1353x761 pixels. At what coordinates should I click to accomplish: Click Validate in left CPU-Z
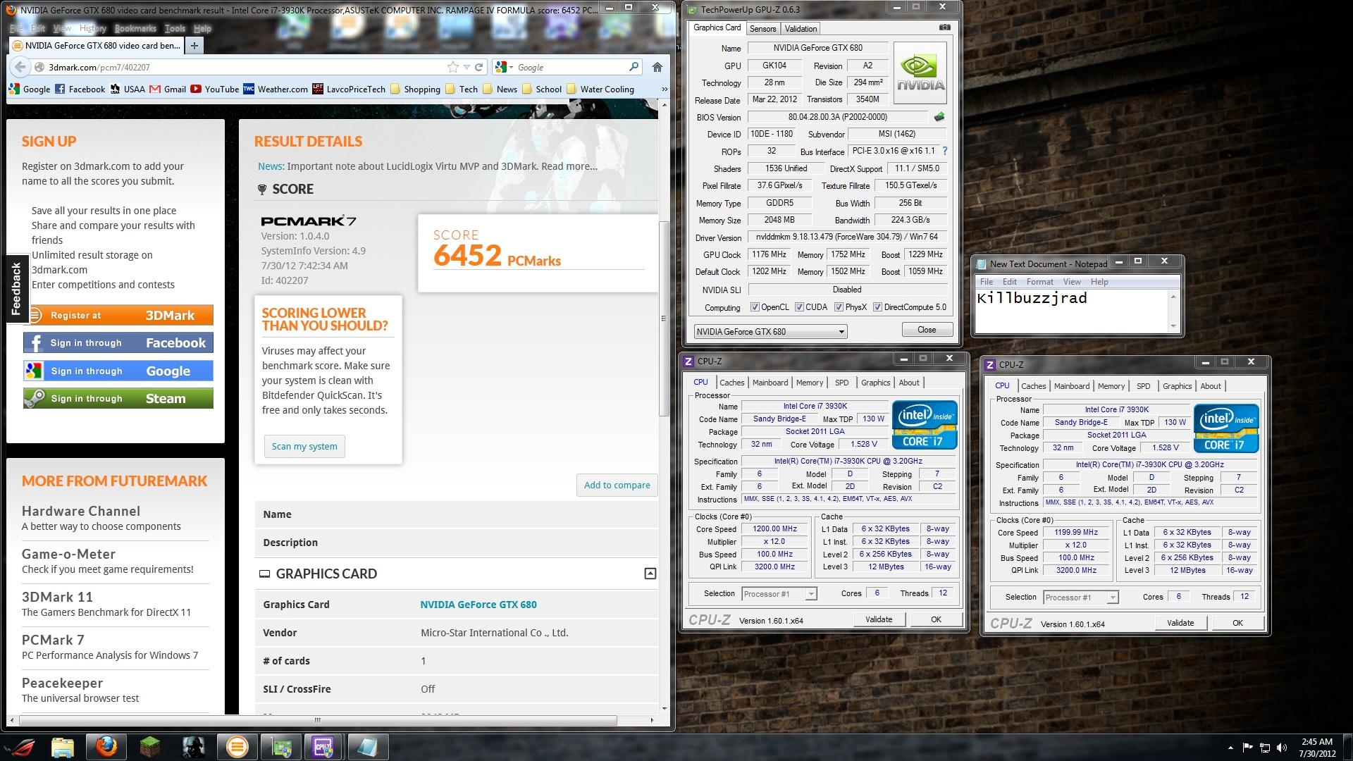pos(879,619)
